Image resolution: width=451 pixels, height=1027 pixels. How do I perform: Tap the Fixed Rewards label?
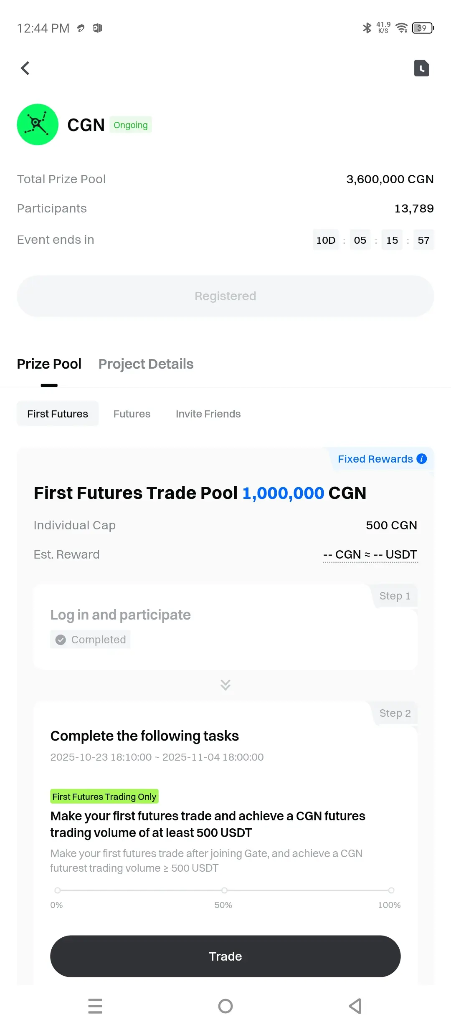375,459
